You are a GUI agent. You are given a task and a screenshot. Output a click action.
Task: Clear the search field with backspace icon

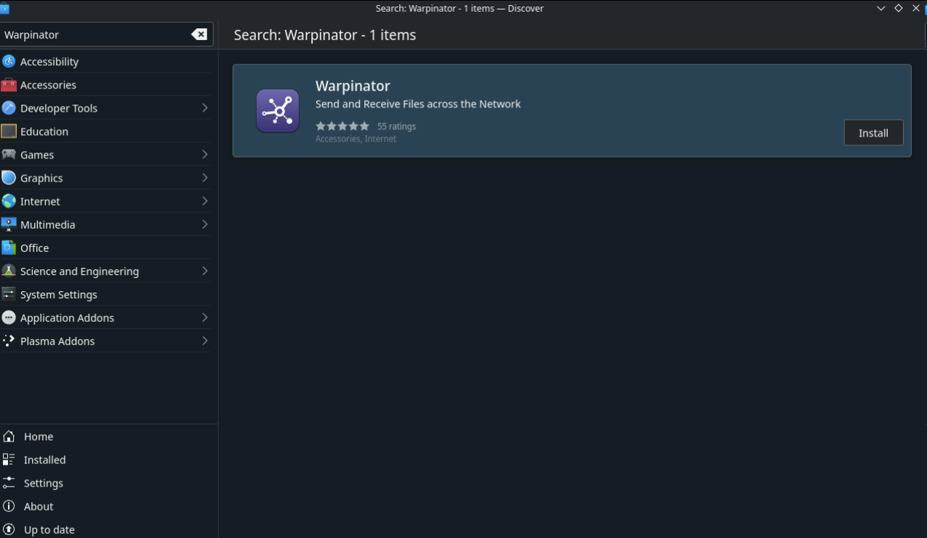pos(198,35)
